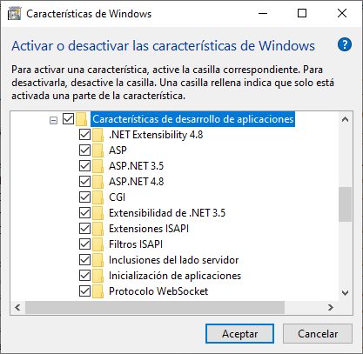Uncheck the ASP.NET 4.8 checkbox

84,182
